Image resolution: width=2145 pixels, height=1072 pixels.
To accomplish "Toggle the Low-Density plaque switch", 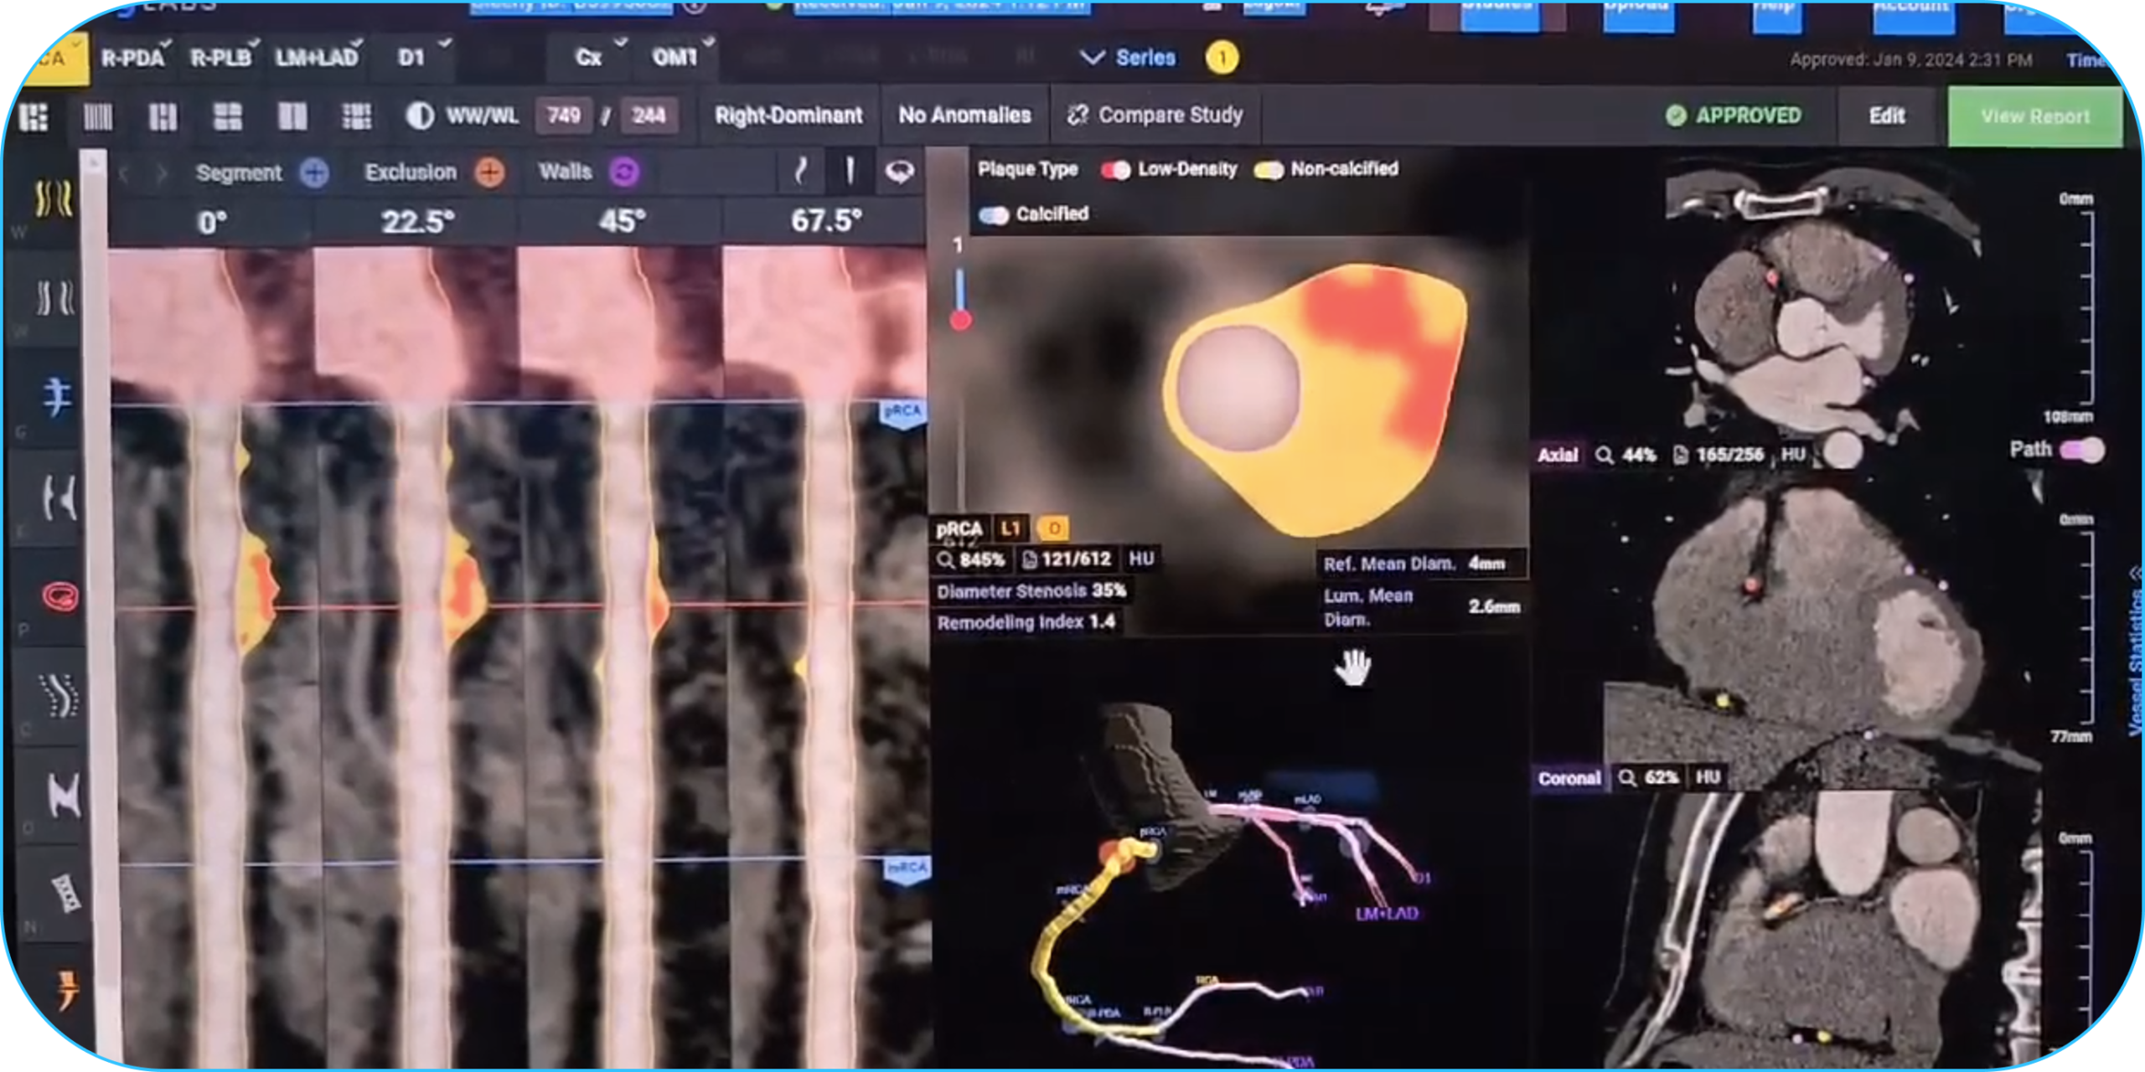I will click(x=1116, y=170).
